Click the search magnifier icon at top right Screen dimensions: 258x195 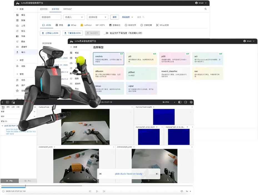pyautogui.click(x=206, y=9)
